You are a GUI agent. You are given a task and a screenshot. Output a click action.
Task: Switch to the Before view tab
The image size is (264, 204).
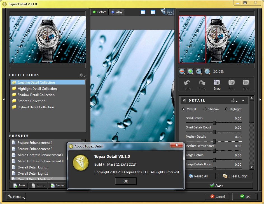pos(100,12)
